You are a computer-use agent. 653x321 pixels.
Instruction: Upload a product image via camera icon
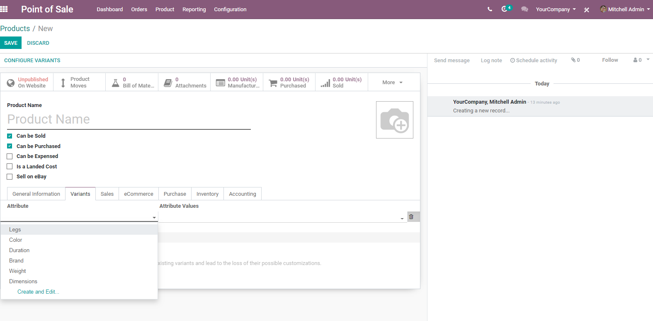(395, 120)
